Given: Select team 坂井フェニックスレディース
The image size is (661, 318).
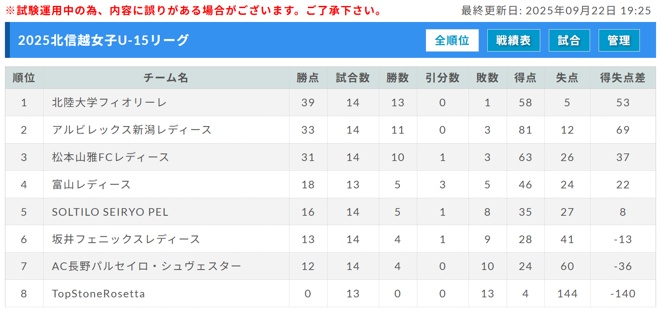Looking at the screenshot, I should (x=126, y=240).
